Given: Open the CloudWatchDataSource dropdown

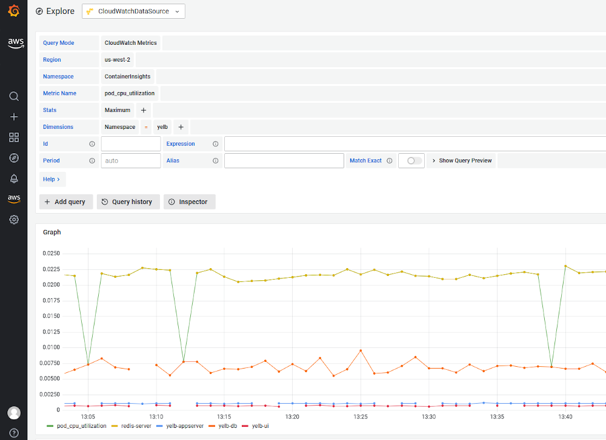Looking at the screenshot, I should 133,11.
